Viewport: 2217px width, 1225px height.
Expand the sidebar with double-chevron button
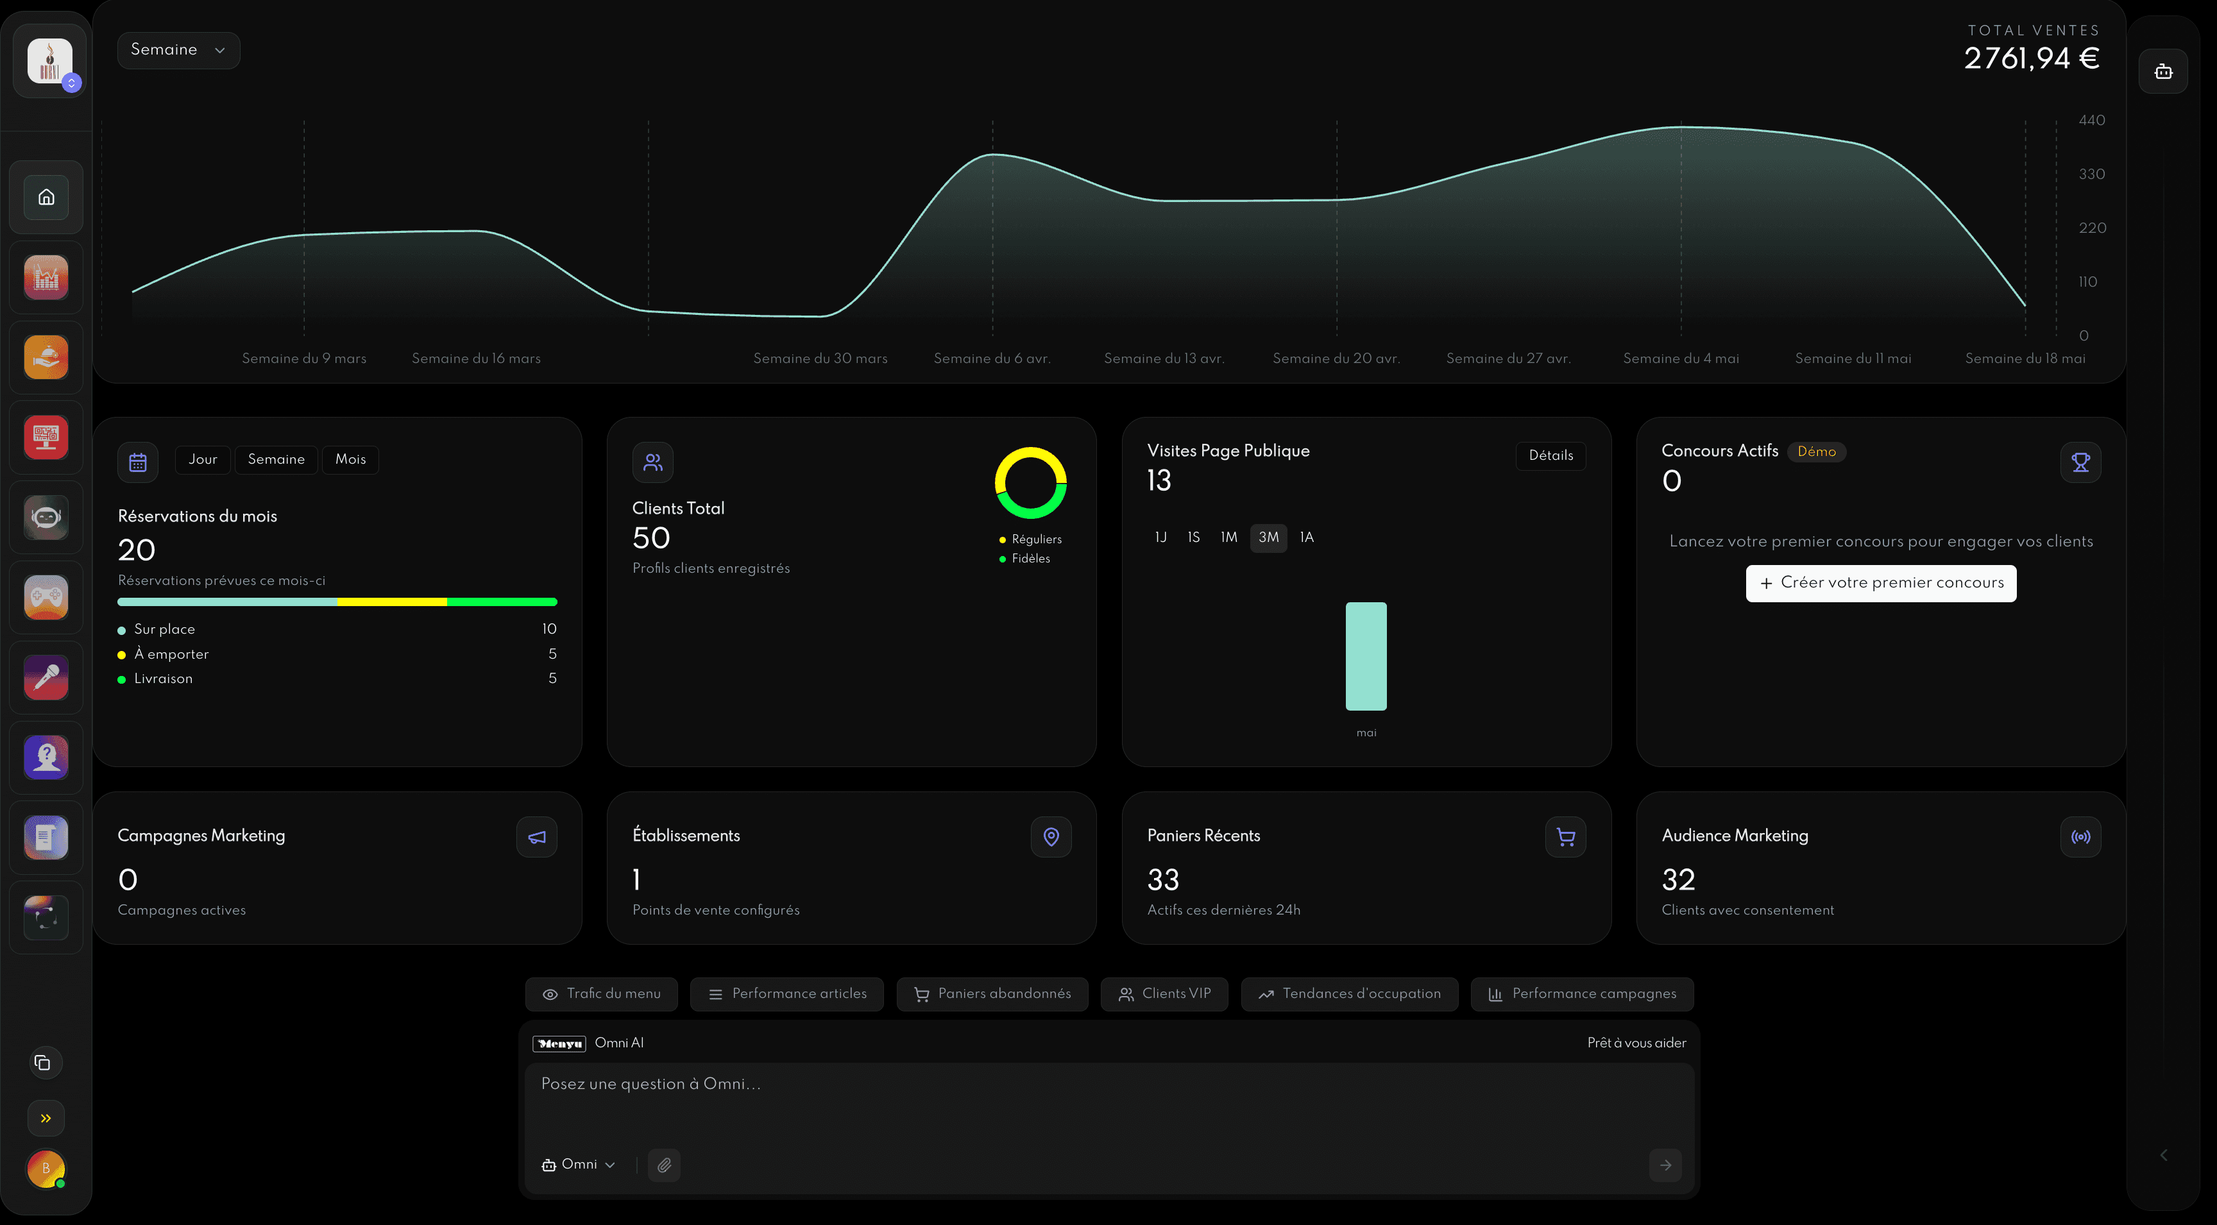coord(46,1119)
